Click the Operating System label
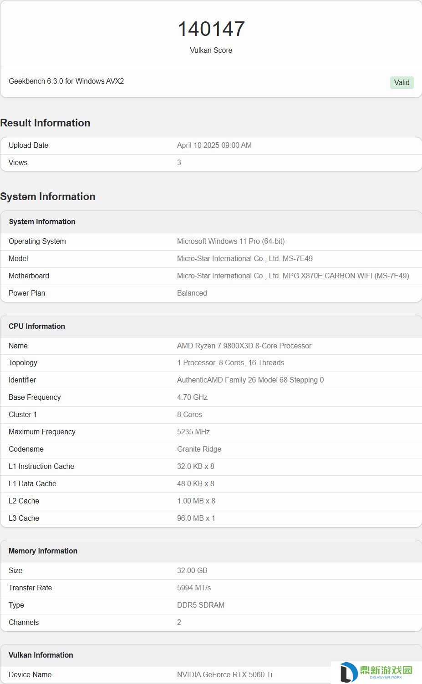The height and width of the screenshot is (684, 422). tap(37, 241)
